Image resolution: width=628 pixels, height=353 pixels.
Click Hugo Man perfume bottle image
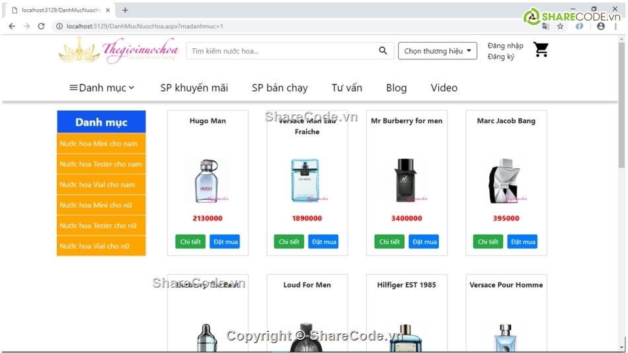coord(207,181)
